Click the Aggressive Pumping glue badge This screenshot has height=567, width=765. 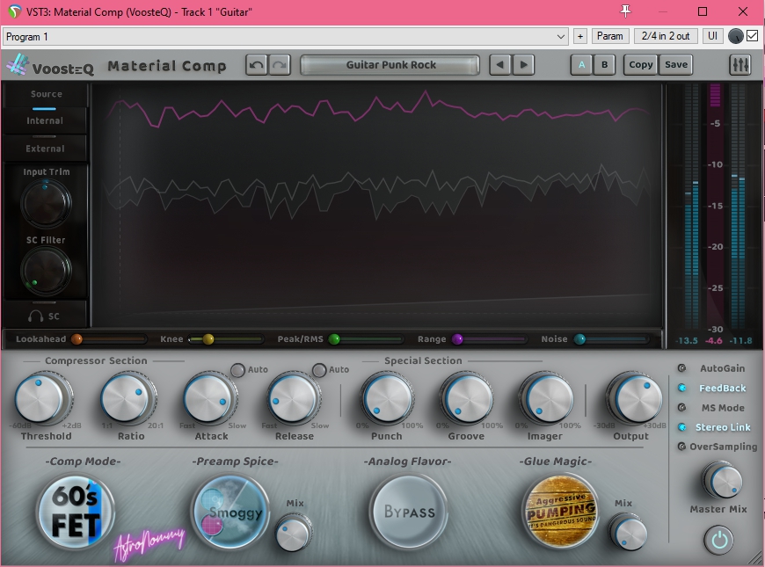[561, 512]
